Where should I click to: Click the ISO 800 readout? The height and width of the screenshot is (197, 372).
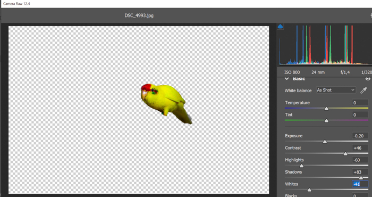click(292, 72)
